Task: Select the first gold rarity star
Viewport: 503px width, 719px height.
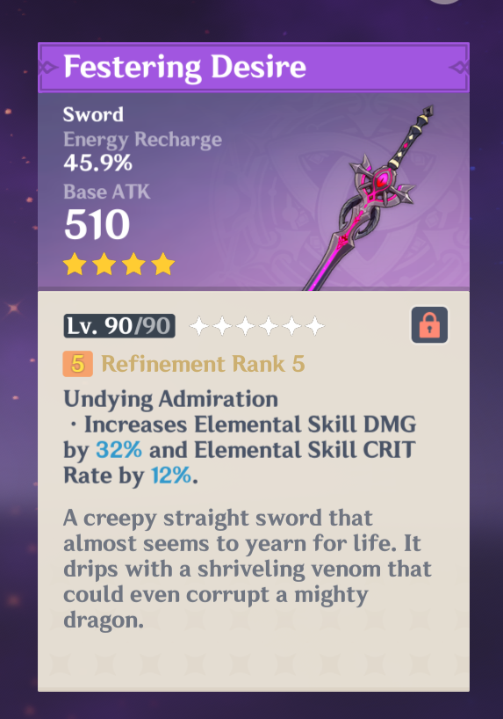Action: coord(75,264)
